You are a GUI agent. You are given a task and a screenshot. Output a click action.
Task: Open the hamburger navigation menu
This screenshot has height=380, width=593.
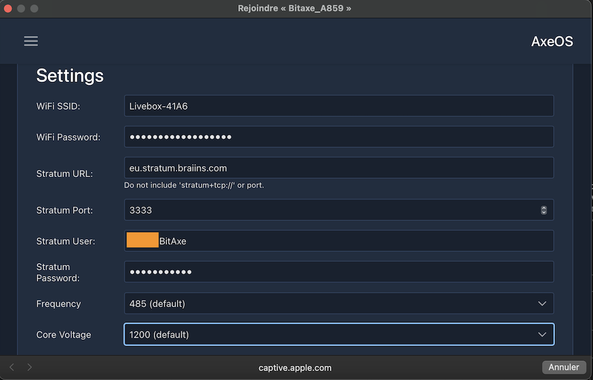click(31, 41)
